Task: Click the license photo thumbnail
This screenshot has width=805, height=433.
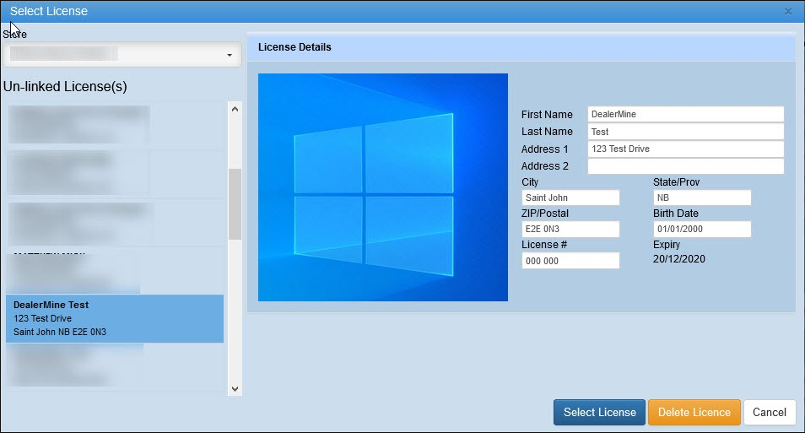Action: [x=382, y=187]
